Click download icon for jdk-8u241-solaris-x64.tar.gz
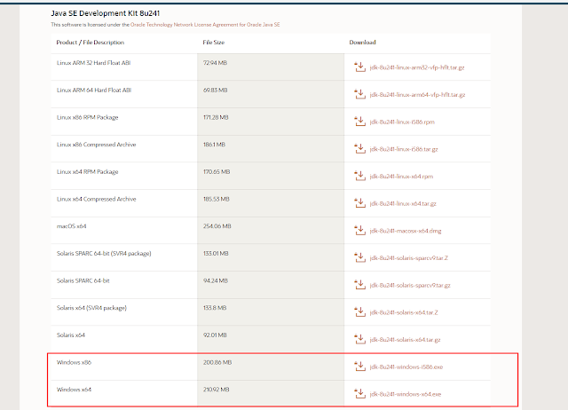Image resolution: width=568 pixels, height=410 pixels. click(x=359, y=339)
